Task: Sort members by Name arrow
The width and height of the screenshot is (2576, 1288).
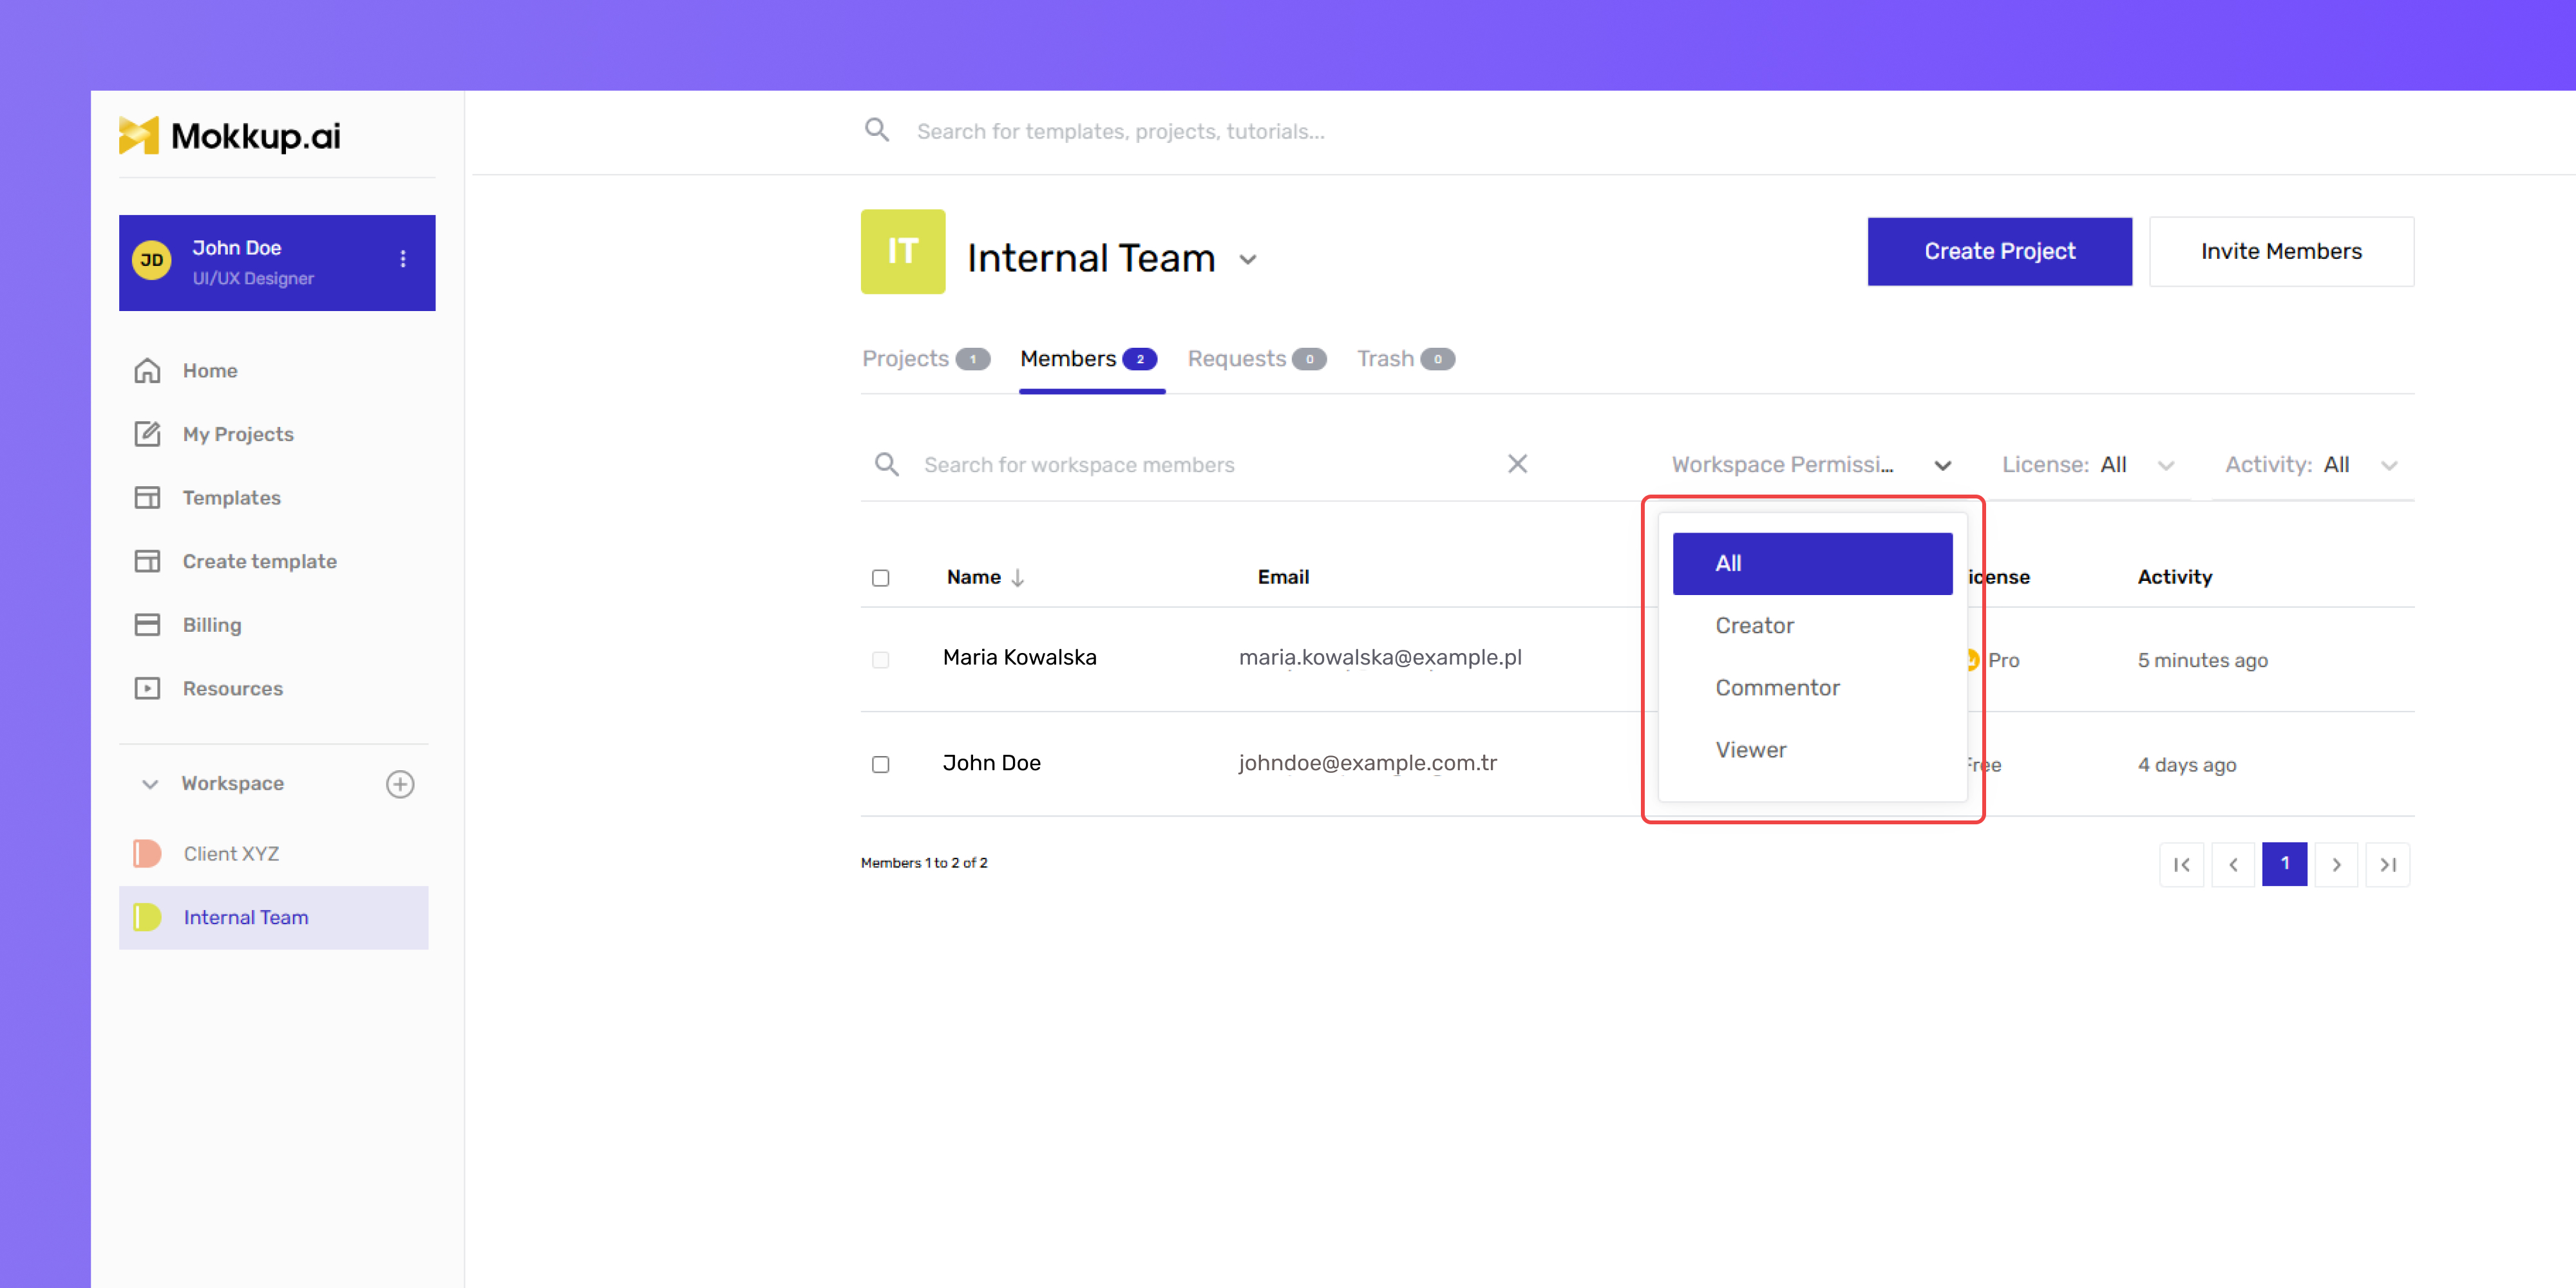Action: (1017, 578)
